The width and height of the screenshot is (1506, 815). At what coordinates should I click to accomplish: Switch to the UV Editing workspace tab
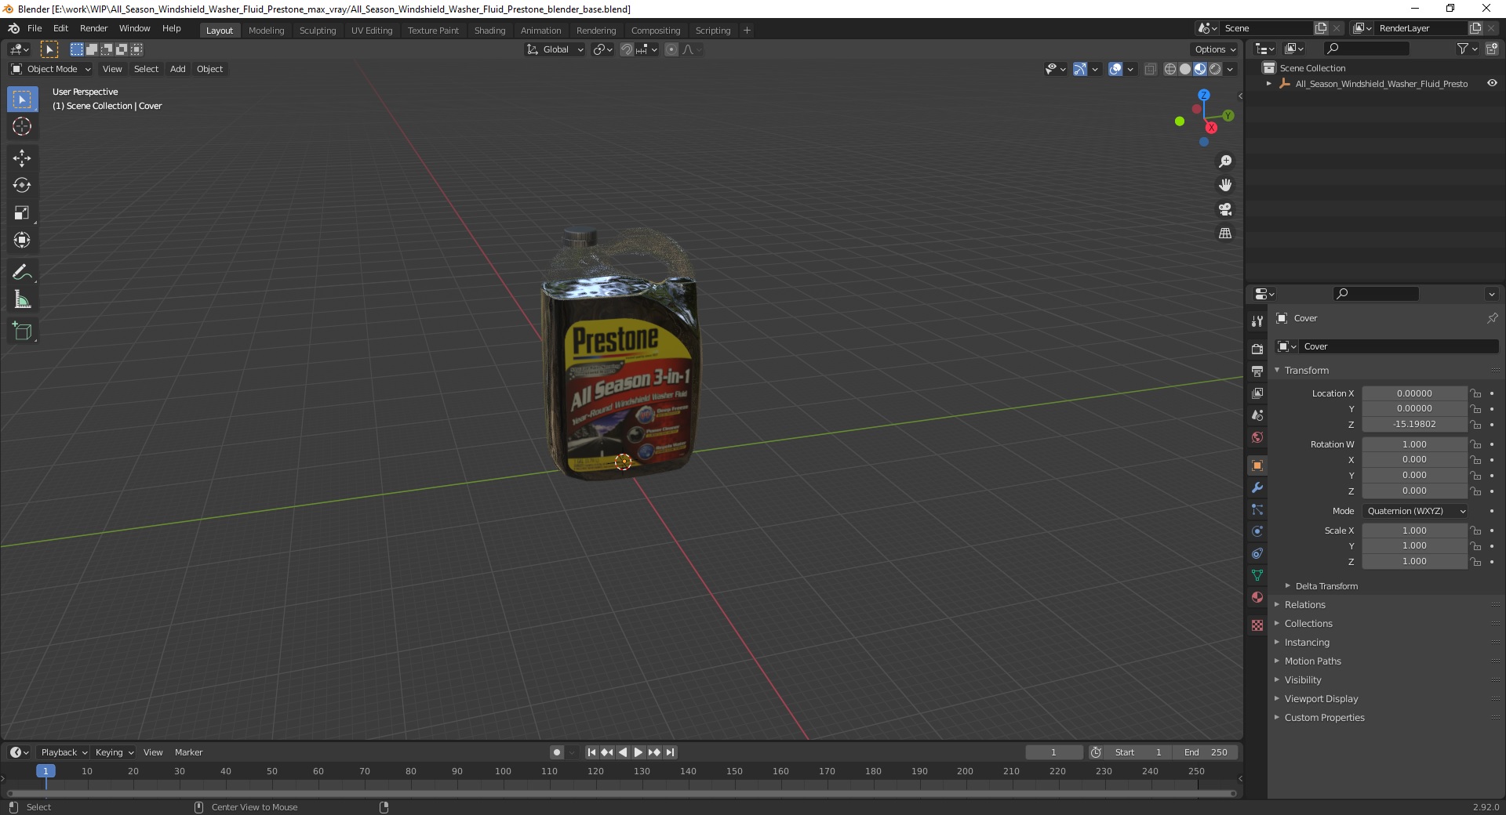[x=372, y=31]
